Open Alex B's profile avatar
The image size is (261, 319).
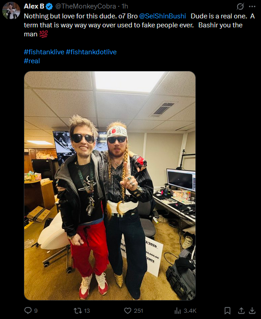pos(11,10)
